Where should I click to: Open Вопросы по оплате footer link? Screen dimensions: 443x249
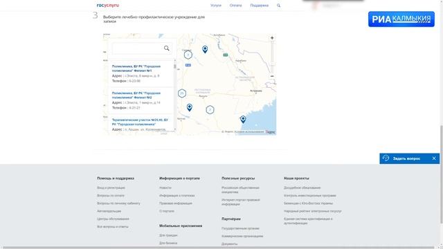tap(111, 196)
